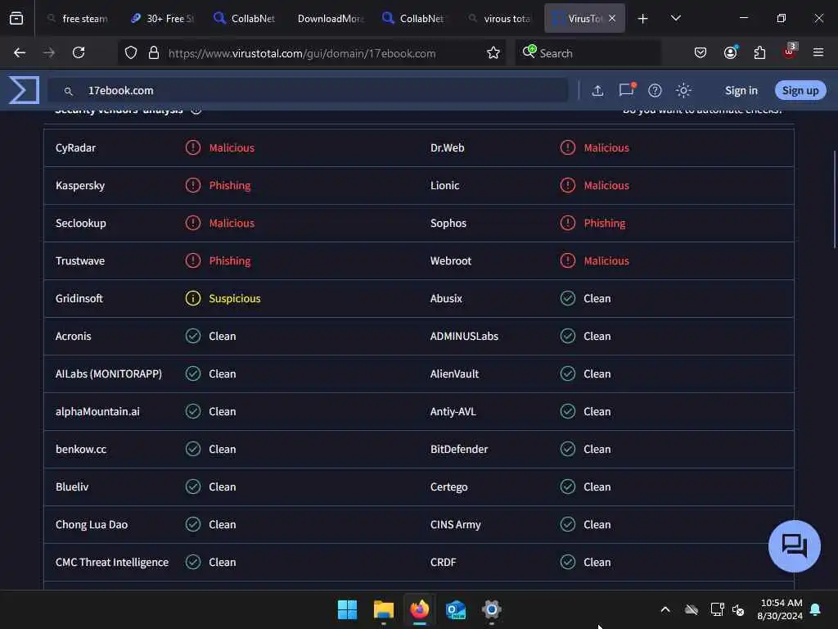Switch to the virous total tab
This screenshot has width=838, height=629.
click(x=499, y=18)
